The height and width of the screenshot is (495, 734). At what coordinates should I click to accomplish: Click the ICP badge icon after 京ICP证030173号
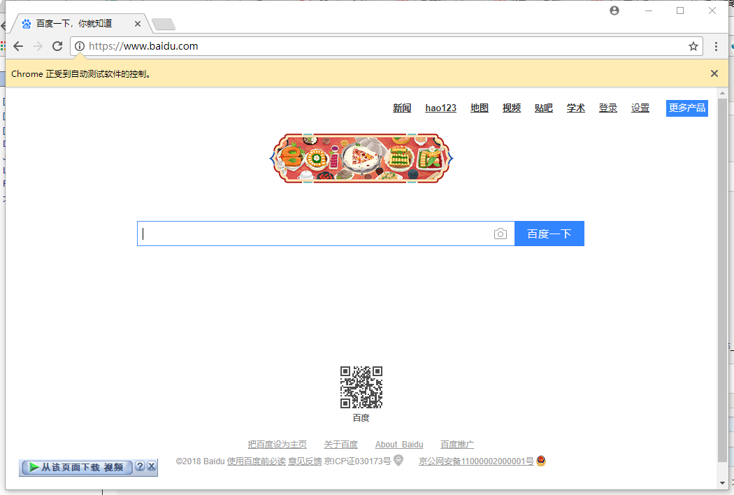point(398,460)
